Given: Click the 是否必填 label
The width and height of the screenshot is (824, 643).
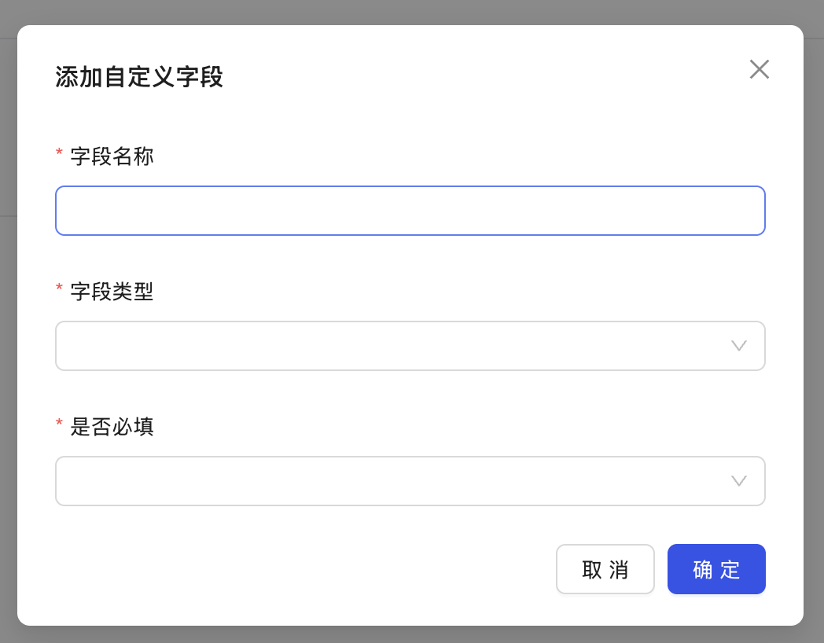Looking at the screenshot, I should coord(112,427).
